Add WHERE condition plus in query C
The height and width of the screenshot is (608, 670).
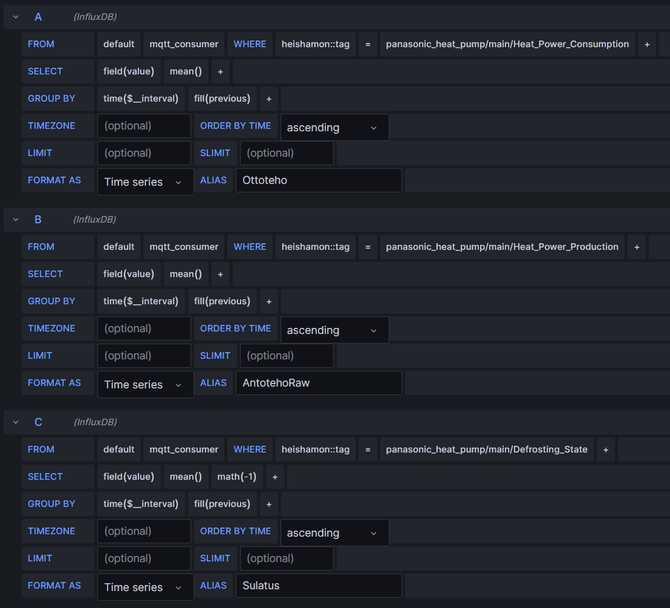point(606,450)
